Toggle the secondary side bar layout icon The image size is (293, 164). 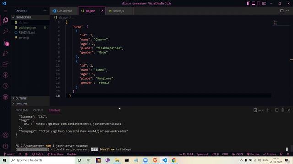[x=259, y=3]
